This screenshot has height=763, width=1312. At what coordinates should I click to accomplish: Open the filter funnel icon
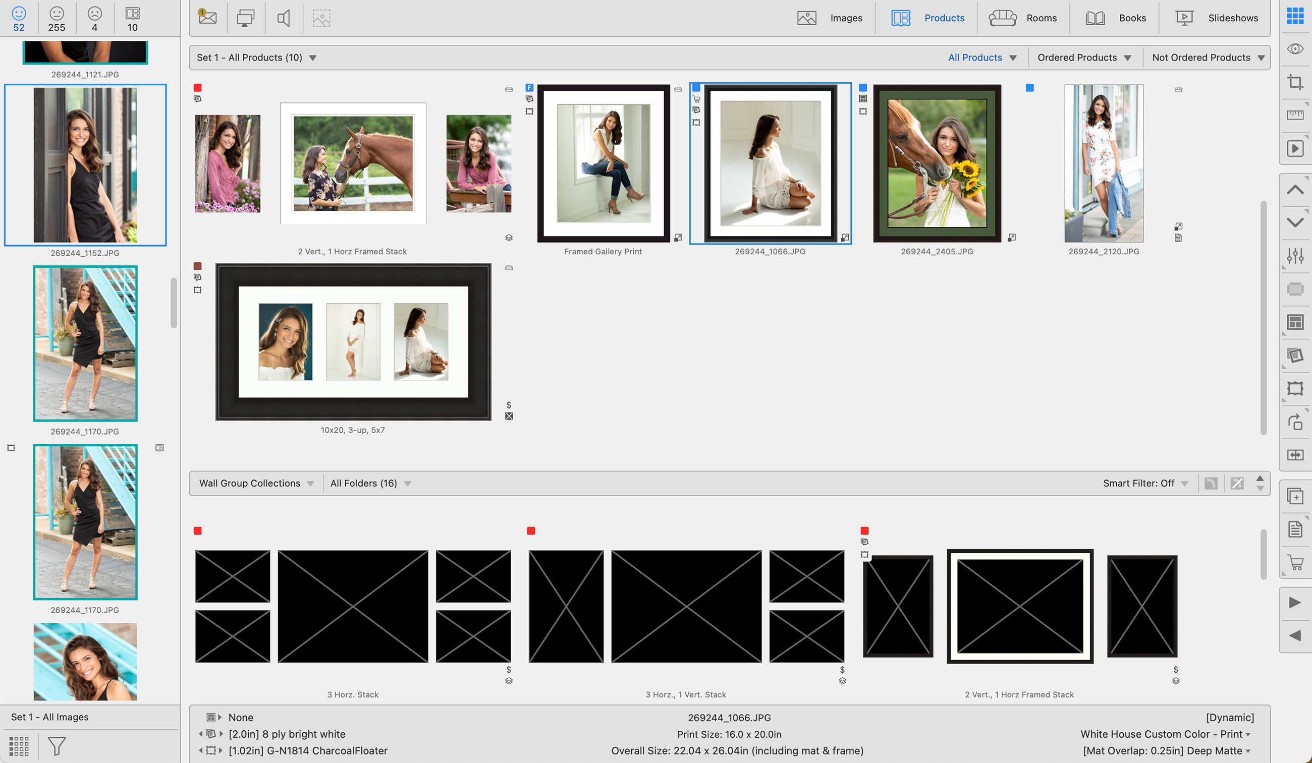point(56,746)
